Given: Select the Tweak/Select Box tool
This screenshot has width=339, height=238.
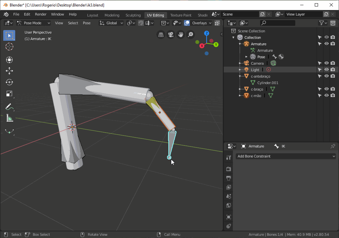Looking at the screenshot, I should pos(9,36).
